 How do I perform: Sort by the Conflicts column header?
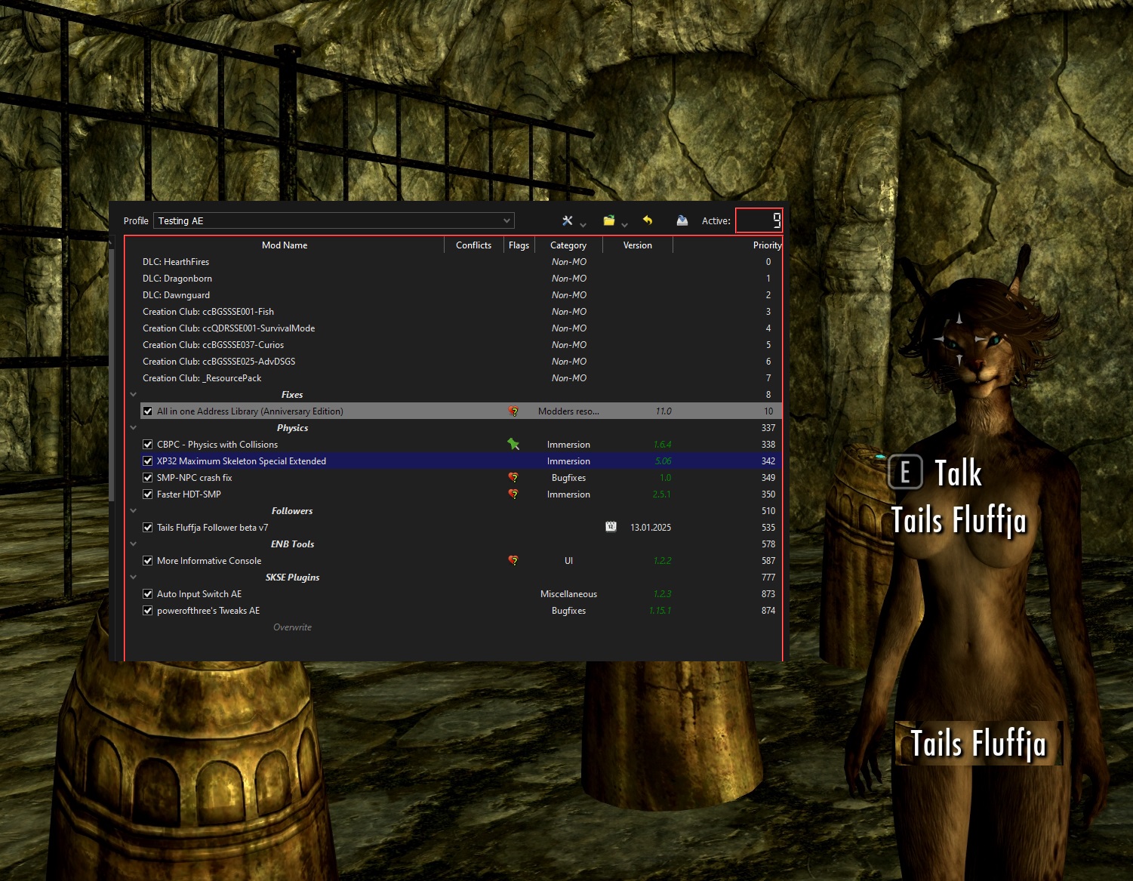click(474, 245)
